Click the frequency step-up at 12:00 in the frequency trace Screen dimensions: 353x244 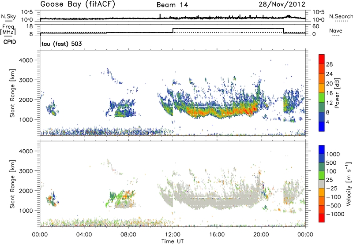tap(173, 30)
